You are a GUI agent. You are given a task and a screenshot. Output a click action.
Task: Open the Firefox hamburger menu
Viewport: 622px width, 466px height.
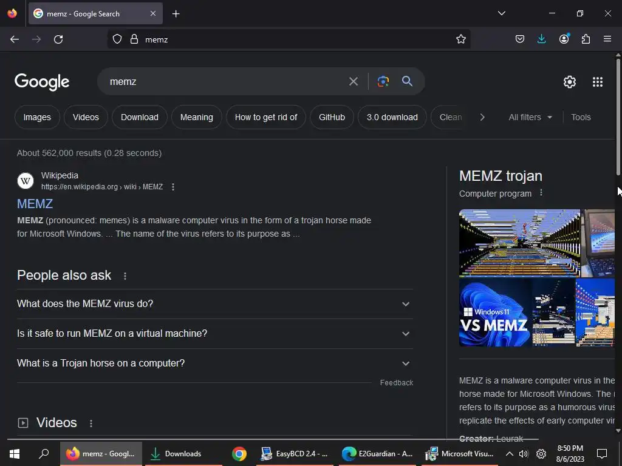tap(607, 39)
